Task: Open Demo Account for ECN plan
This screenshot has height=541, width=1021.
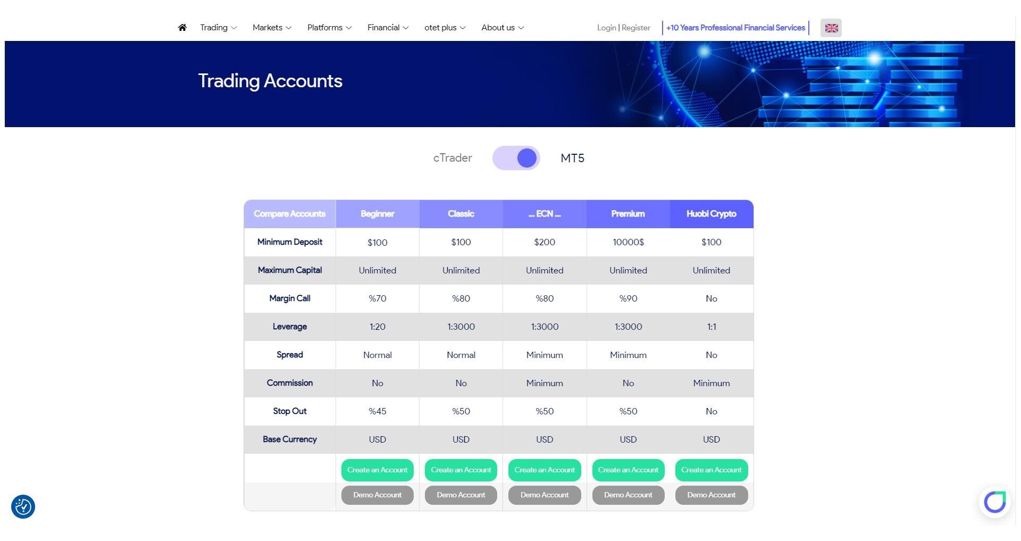Action: [545, 495]
